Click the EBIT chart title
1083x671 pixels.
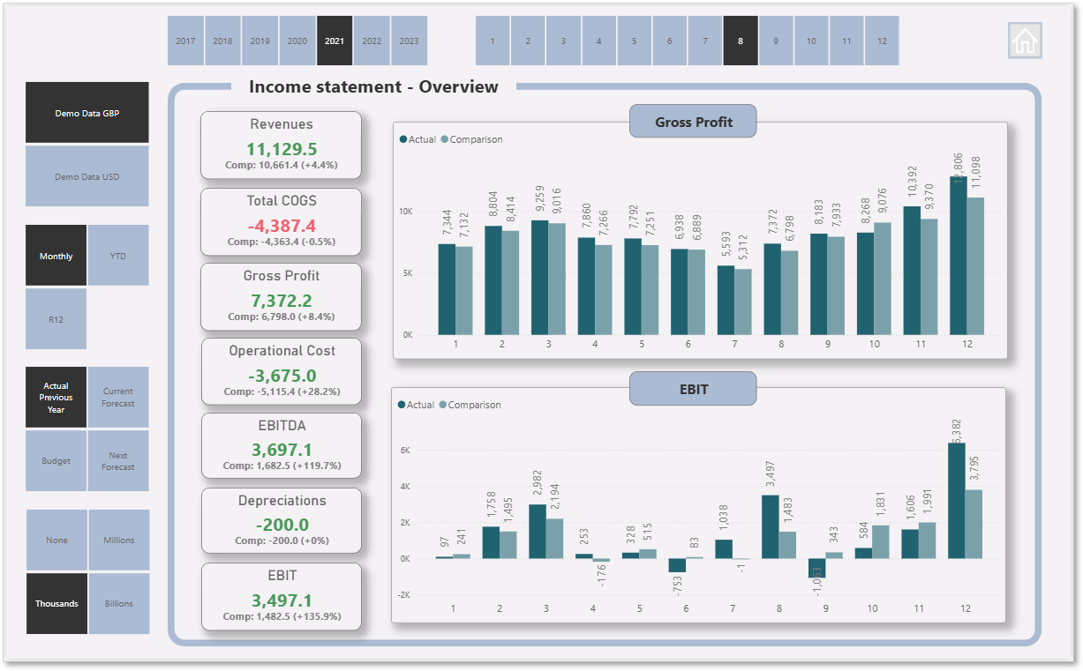point(694,388)
